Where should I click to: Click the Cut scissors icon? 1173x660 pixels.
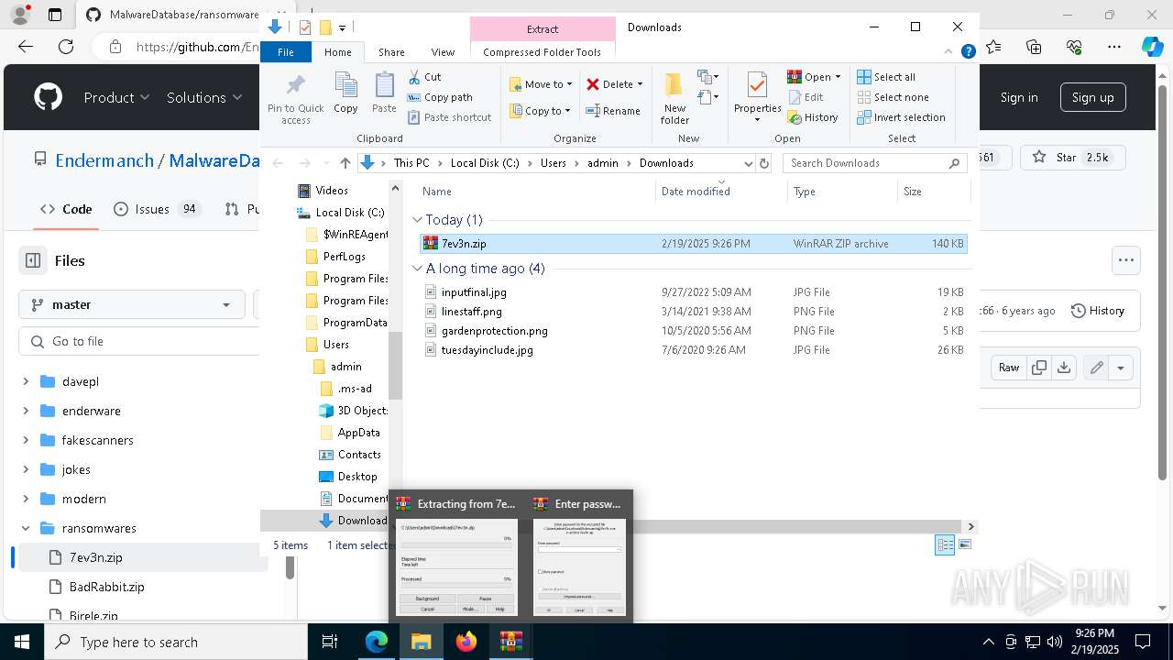(x=414, y=77)
